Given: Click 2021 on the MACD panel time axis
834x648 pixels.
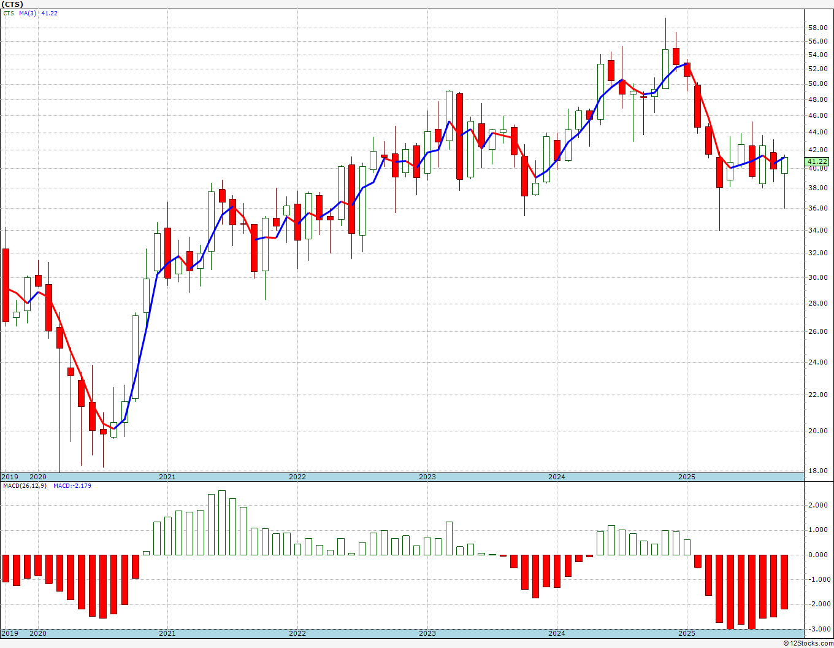Looking at the screenshot, I should [x=167, y=633].
